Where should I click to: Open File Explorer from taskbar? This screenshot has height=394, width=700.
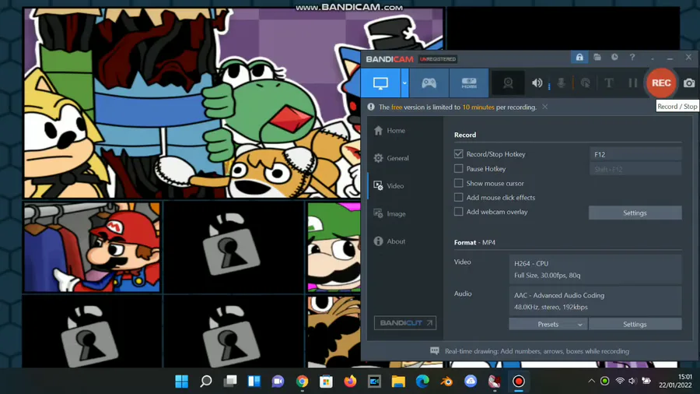(x=398, y=381)
